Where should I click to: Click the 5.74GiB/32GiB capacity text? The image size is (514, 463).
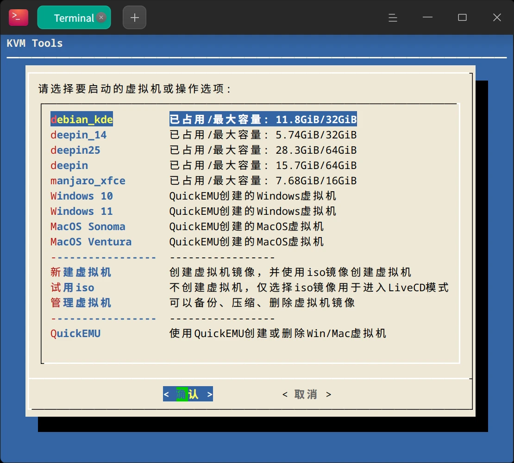[316, 135]
